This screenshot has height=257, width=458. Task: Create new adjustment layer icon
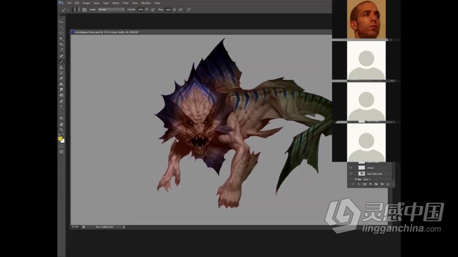point(370,184)
